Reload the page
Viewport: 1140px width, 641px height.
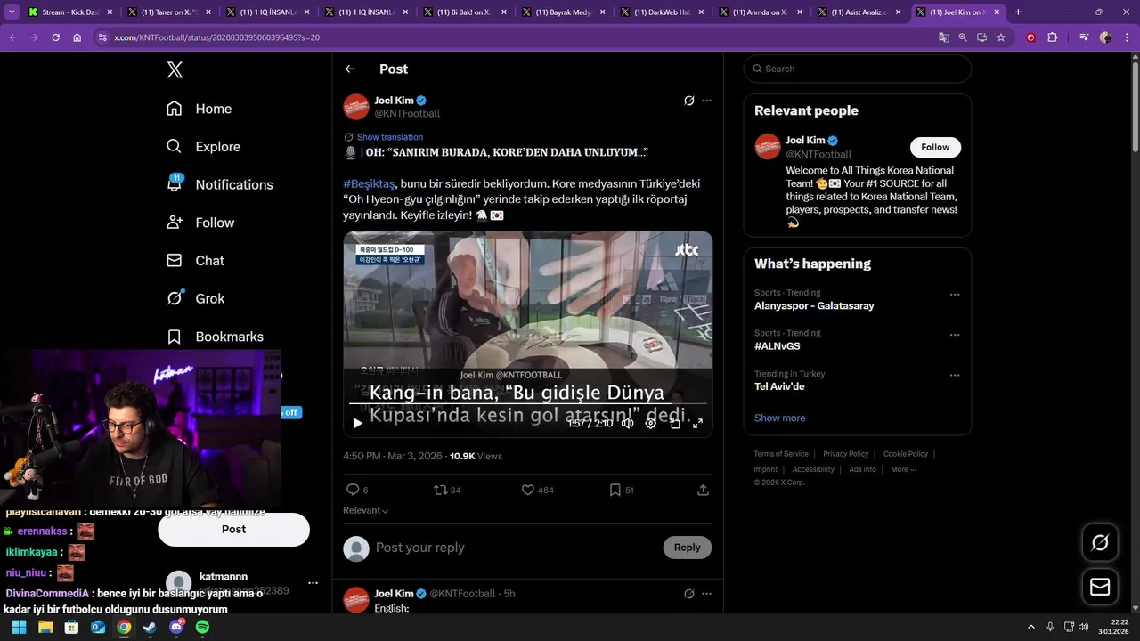[55, 37]
